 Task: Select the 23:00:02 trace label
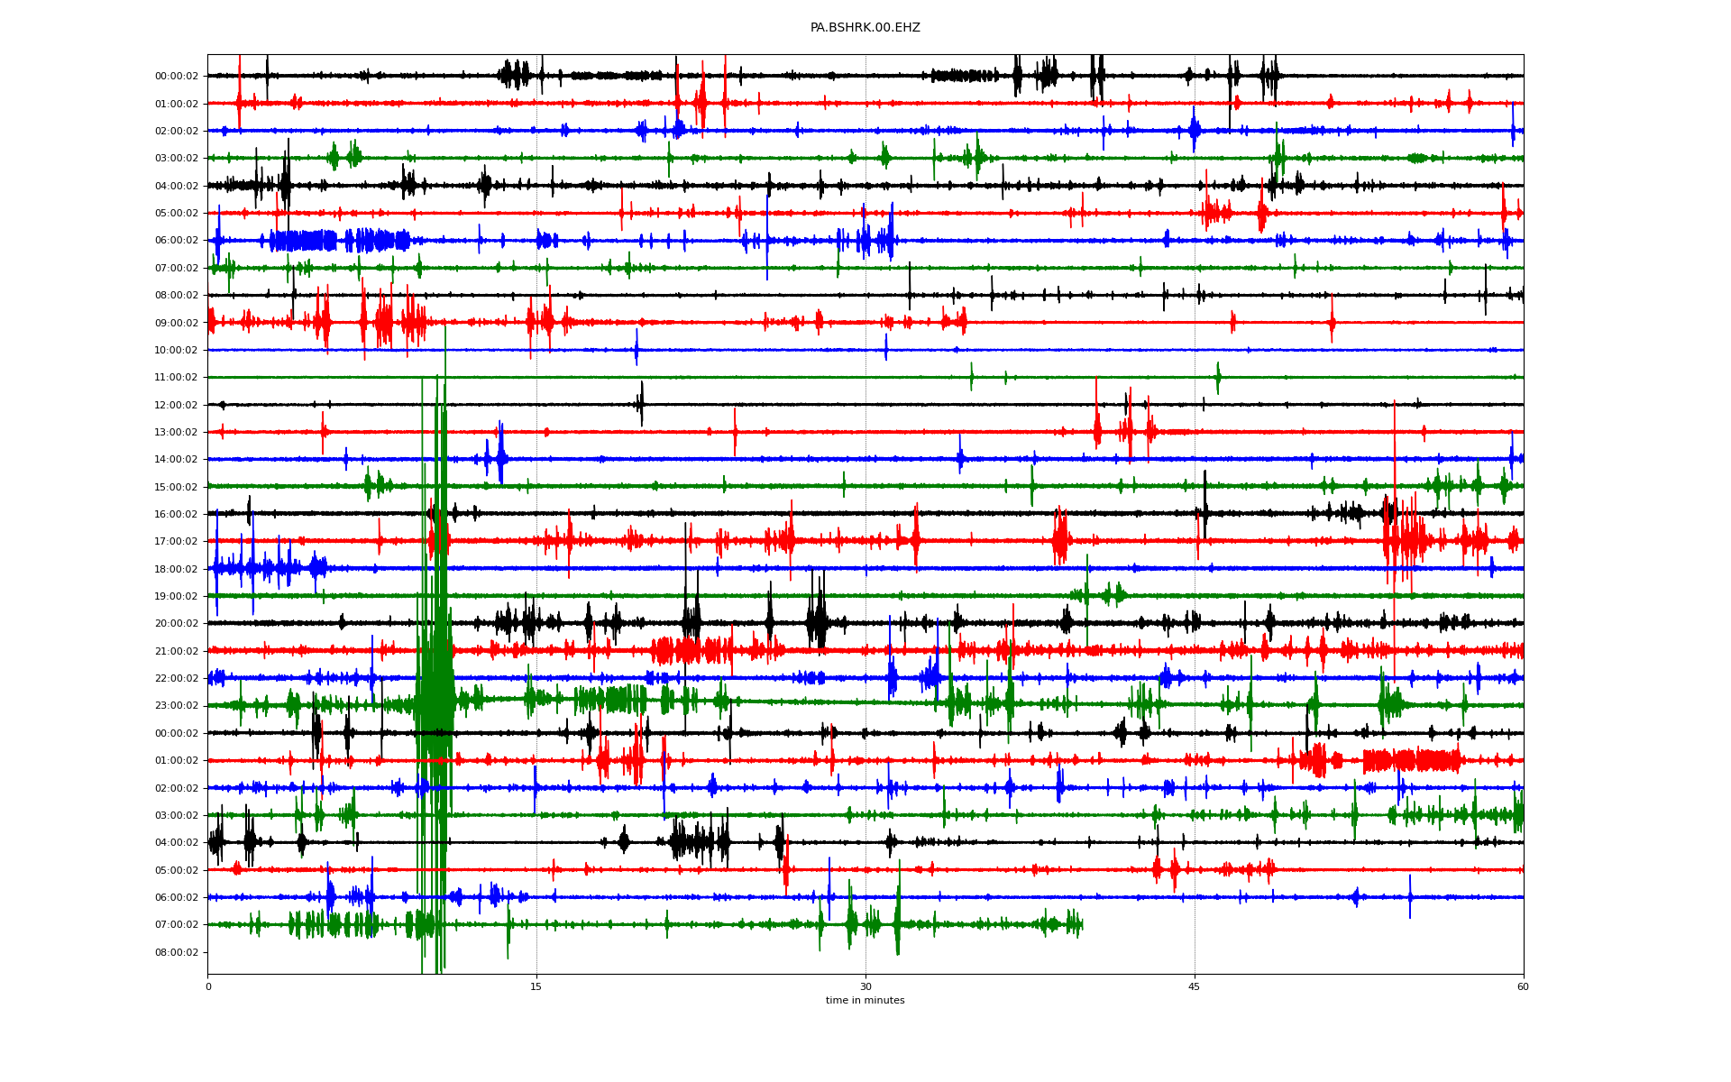[176, 706]
